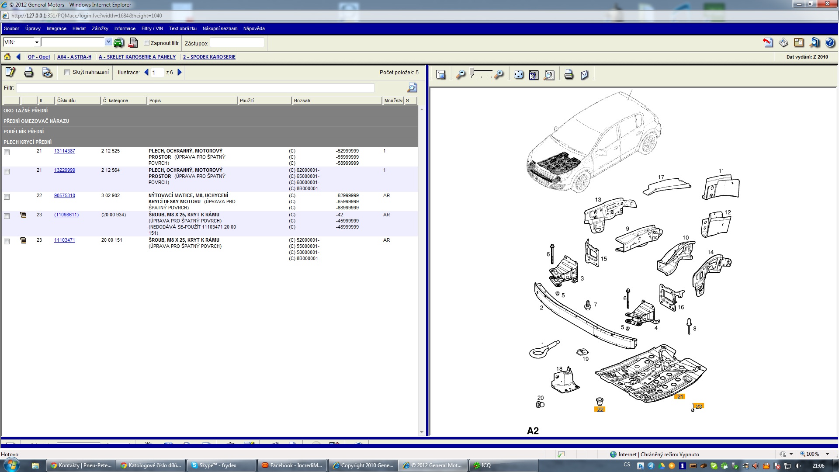Open the VIN type dropdown
Image resolution: width=839 pixels, height=472 pixels.
click(37, 42)
